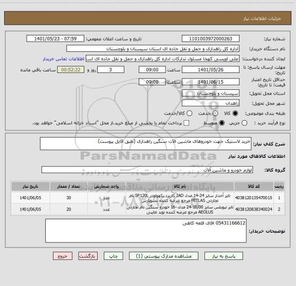The width and height of the screenshot is (296, 286).
Task: Open the اطلاعات تماس خریدار link
Action: tap(63, 59)
